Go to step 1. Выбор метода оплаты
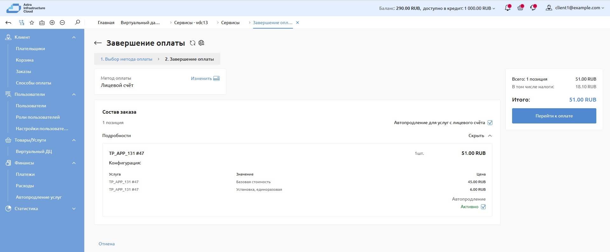This screenshot has width=610, height=252. (126, 59)
